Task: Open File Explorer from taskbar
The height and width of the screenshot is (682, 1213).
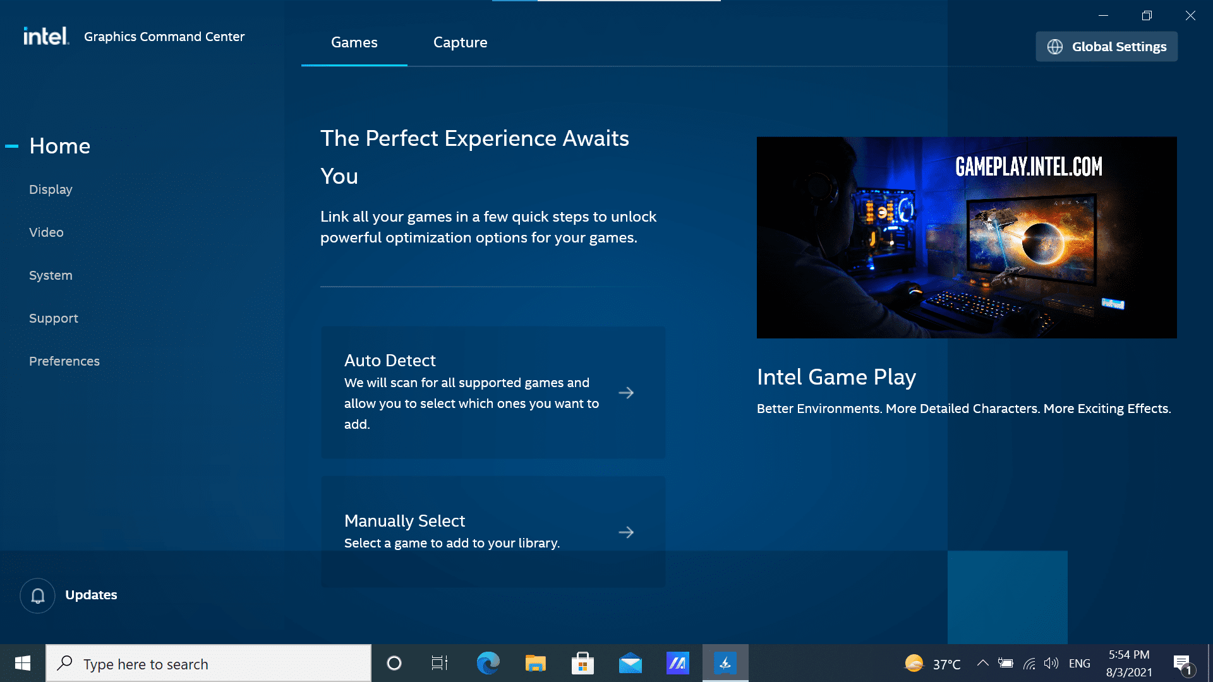Action: pos(535,663)
